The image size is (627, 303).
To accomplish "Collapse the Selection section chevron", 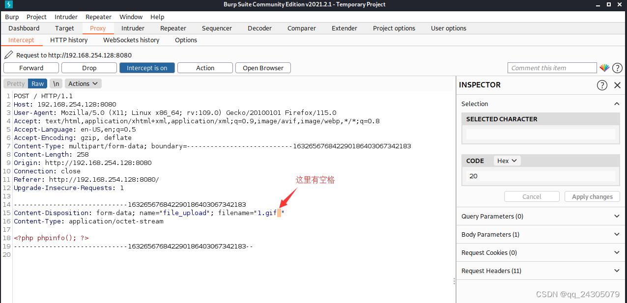I will 617,104.
